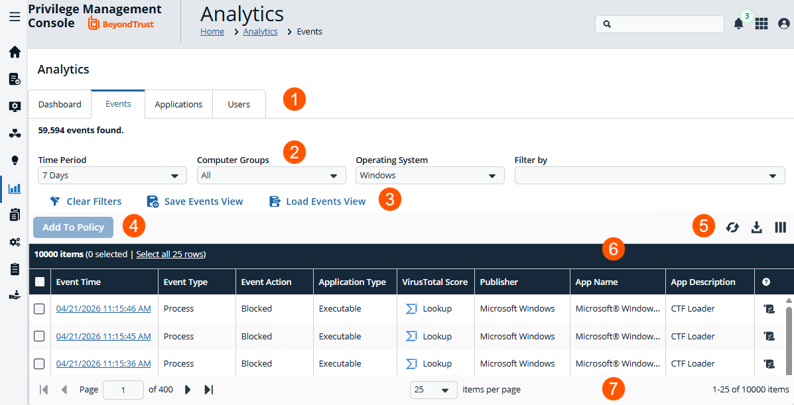Screen dimensions: 794x405
Task: Open the hamburger navigation menu
Action: coord(15,17)
